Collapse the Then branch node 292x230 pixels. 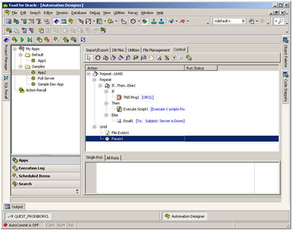click(x=106, y=103)
